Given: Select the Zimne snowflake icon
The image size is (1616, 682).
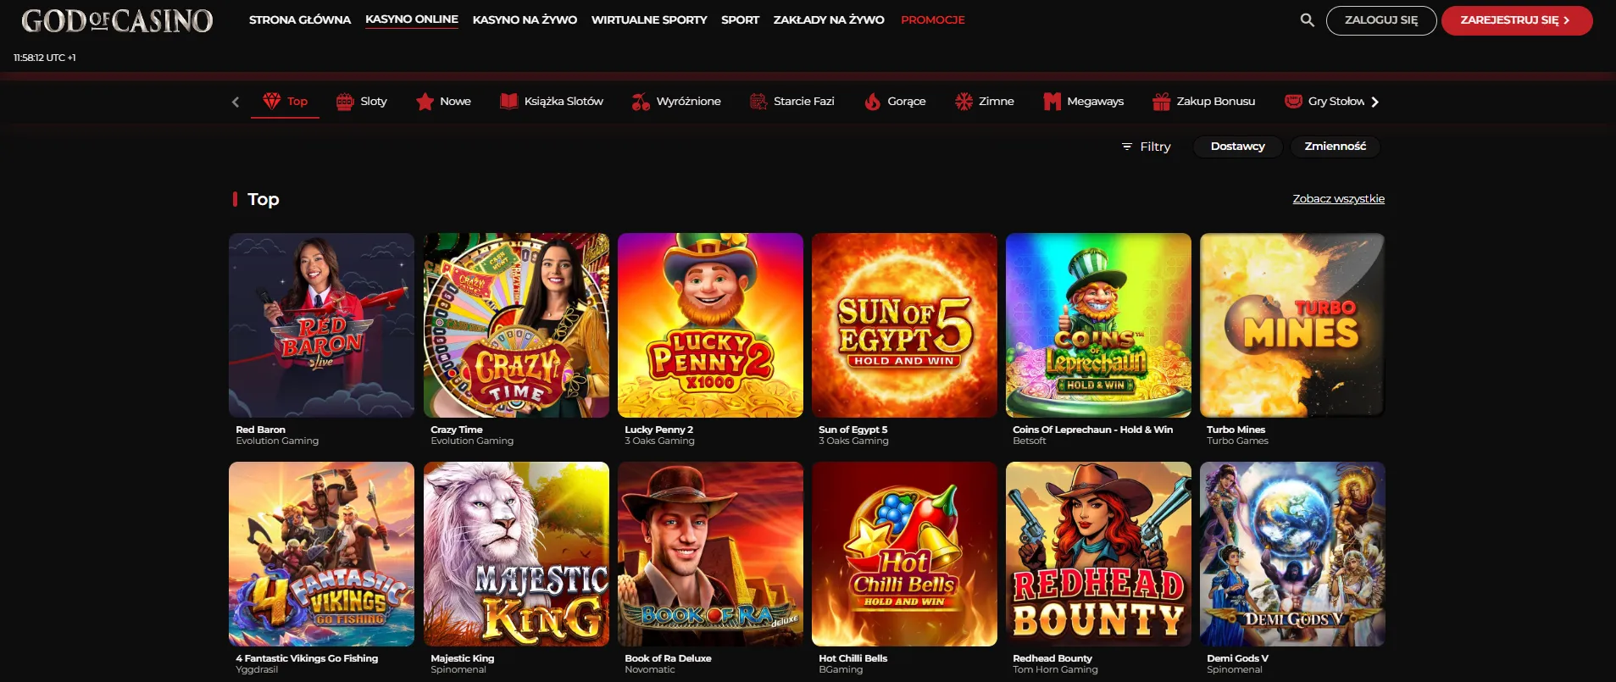Looking at the screenshot, I should point(963,102).
